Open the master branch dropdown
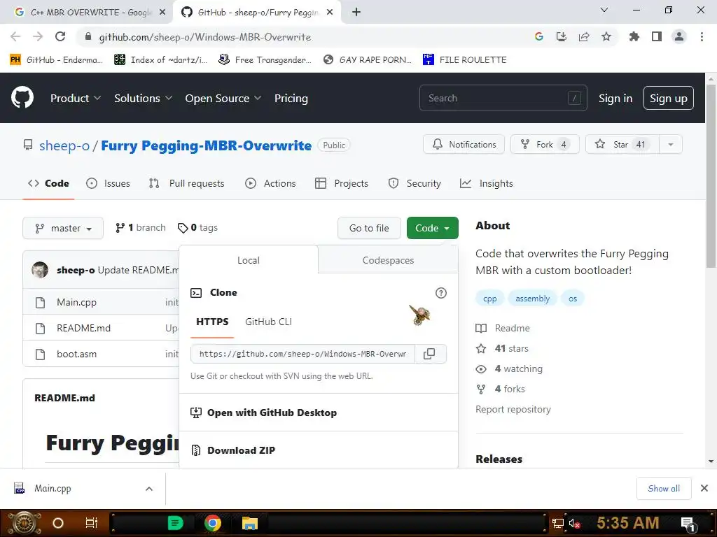 click(x=63, y=229)
